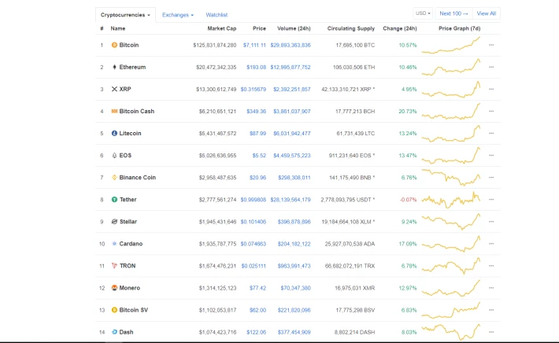
Task: Sort by Name column header
Action: coord(117,28)
